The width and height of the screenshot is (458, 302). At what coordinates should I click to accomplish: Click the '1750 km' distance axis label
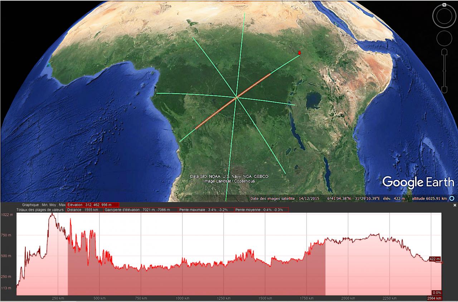click(306, 298)
